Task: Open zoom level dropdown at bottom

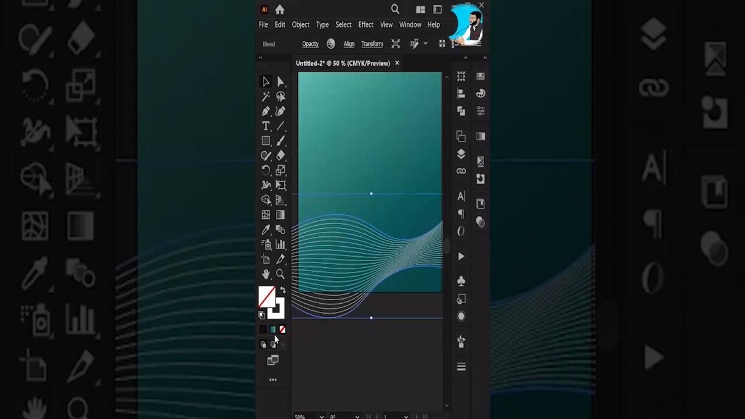Action: (322, 417)
